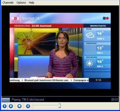The height and width of the screenshot is (111, 120).
Task: Click the Stop playback button
Action: tap(11, 106)
